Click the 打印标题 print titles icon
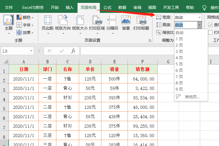Screen dimensions: 219x146 coord(141,20)
